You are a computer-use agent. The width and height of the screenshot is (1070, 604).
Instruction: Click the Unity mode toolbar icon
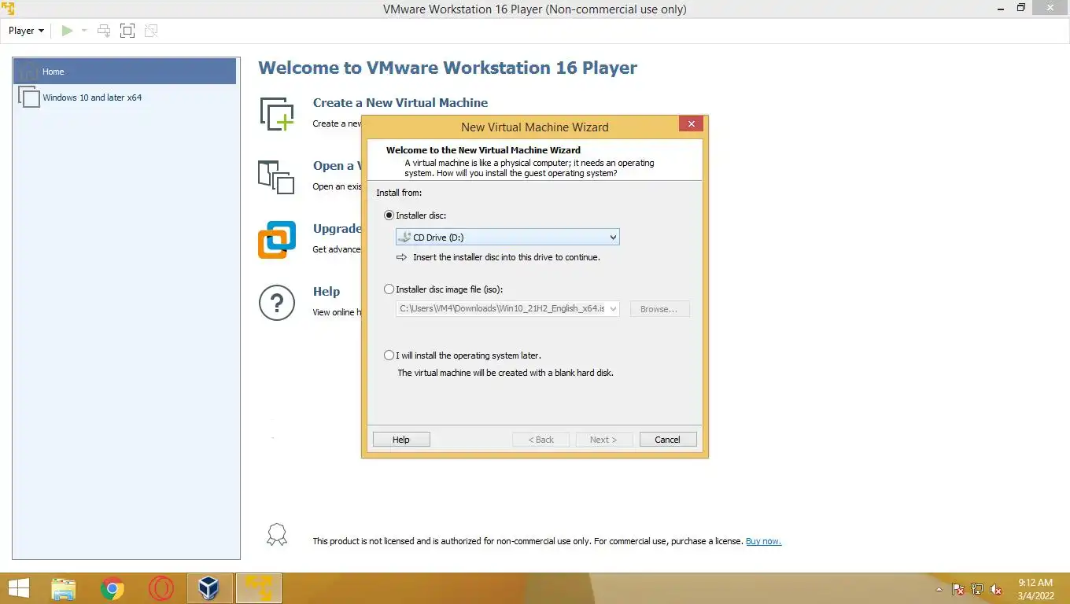tap(151, 31)
